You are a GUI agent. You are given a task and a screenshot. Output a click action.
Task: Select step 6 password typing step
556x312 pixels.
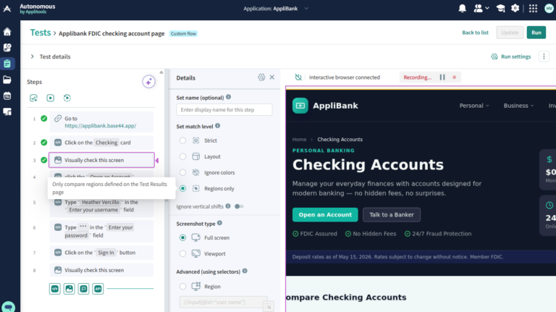point(101,231)
